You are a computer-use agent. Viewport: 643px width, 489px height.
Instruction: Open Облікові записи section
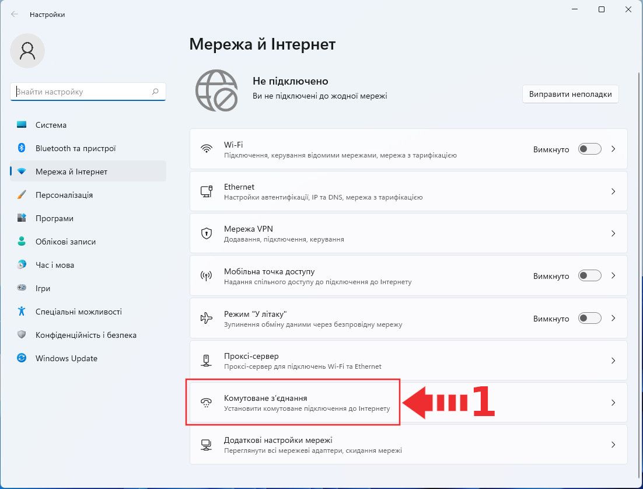[x=88, y=242]
